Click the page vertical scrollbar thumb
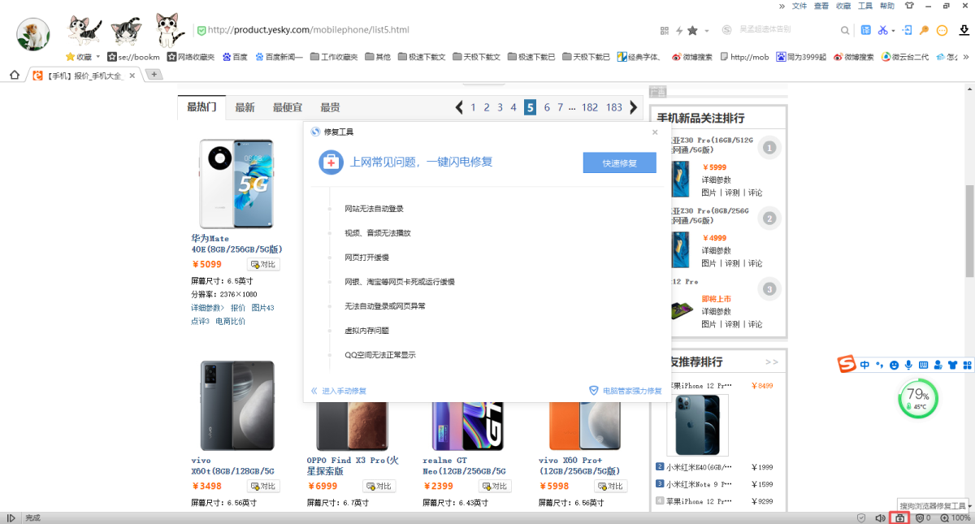The width and height of the screenshot is (975, 524). [969, 230]
